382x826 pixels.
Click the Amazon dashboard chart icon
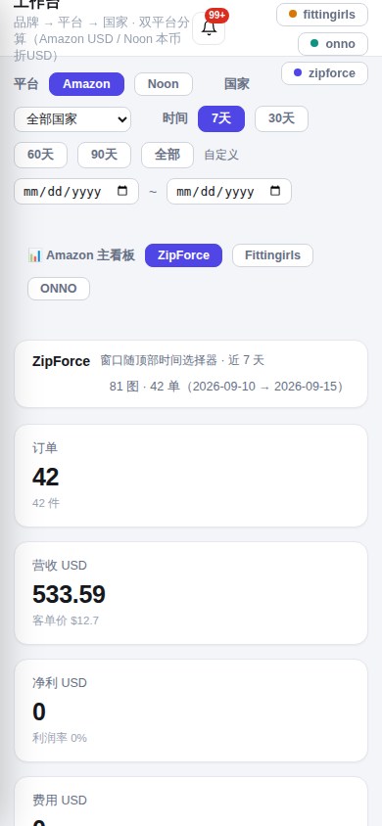point(35,255)
